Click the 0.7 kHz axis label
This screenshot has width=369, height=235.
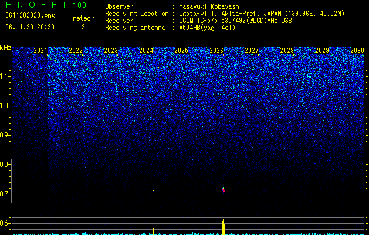pos(5,194)
